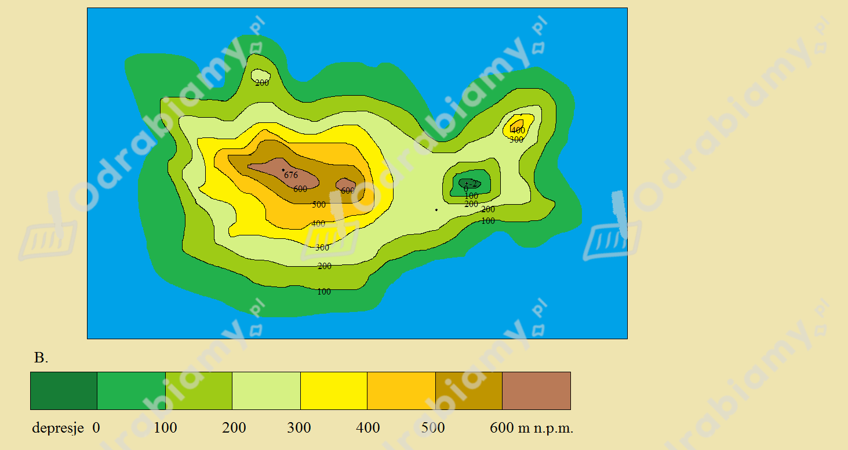Select the "200" value under the legend bar
The width and height of the screenshot is (848, 450).
coord(234,428)
